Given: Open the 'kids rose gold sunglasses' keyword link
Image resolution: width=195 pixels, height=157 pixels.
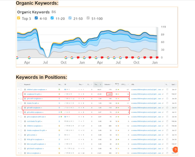Looking at the screenshot, I should click(36, 144).
